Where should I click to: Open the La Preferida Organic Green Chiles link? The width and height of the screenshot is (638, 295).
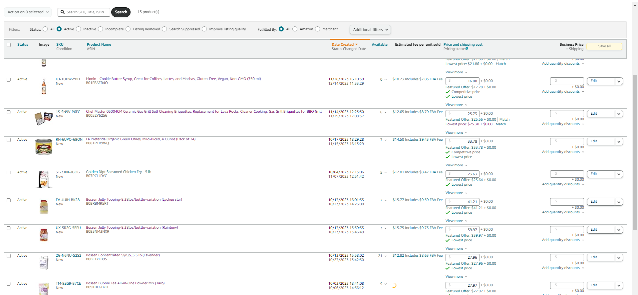pos(141,139)
